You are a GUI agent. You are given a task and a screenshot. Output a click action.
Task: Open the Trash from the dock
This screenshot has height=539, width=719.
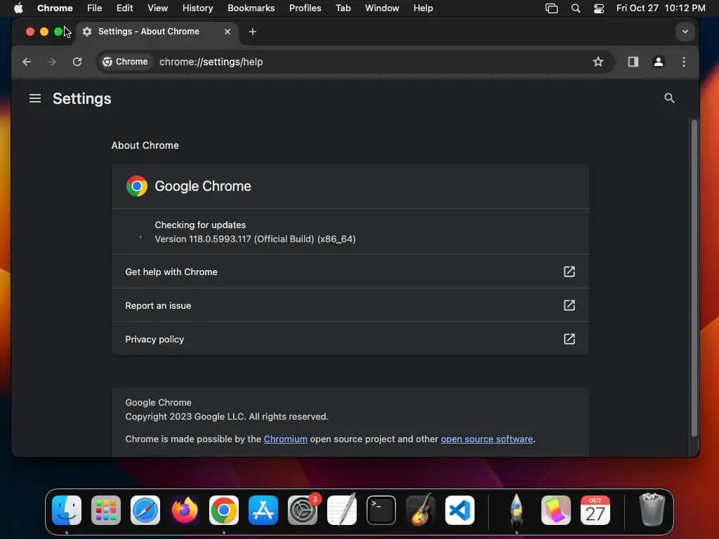click(652, 510)
